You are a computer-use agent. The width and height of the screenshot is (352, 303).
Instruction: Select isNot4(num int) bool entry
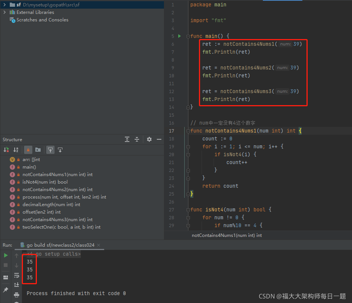[45, 182]
